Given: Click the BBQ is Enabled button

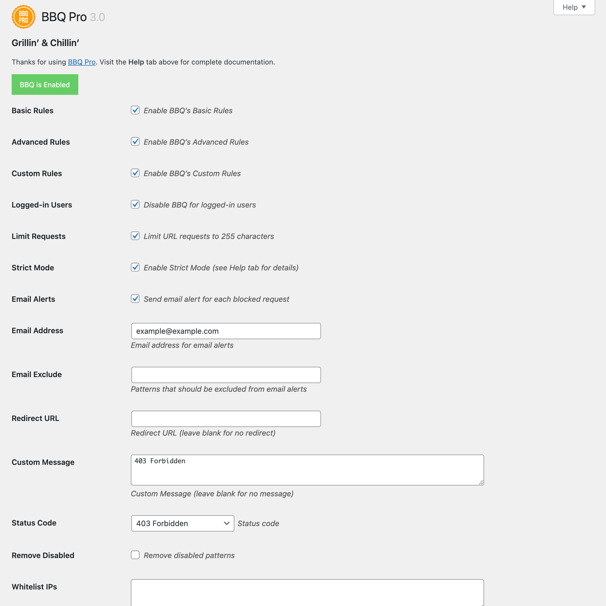Looking at the screenshot, I should (45, 85).
